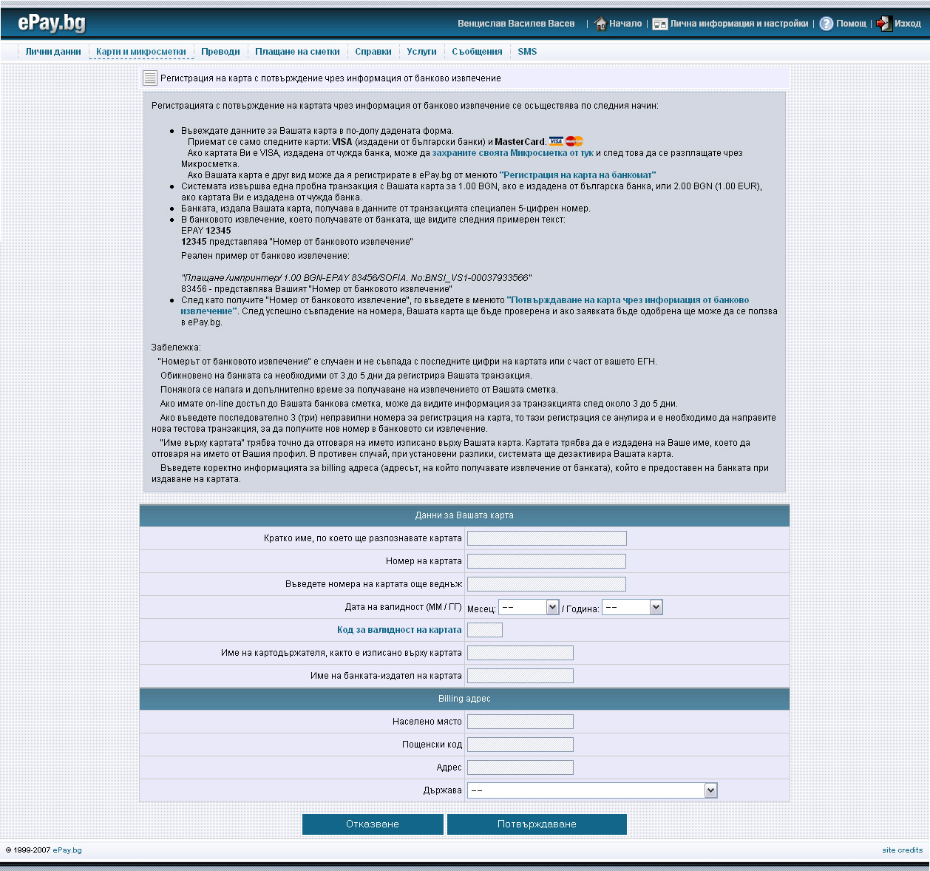
Task: Focus the Адрес field
Action: (520, 767)
